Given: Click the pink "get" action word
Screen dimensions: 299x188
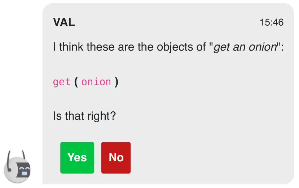Looking at the screenshot, I should [62, 82].
